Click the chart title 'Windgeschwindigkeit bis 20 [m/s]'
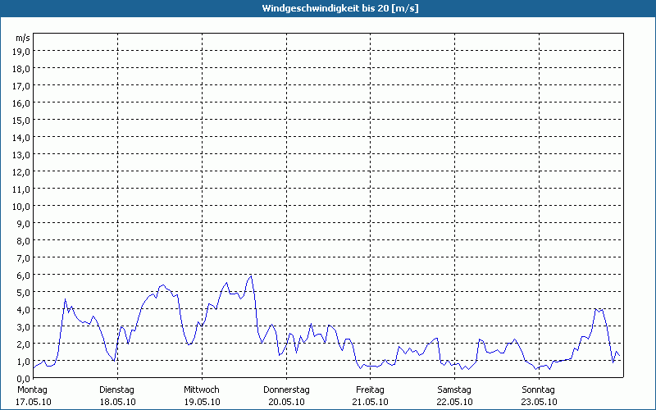This screenshot has width=656, height=410. (x=340, y=8)
